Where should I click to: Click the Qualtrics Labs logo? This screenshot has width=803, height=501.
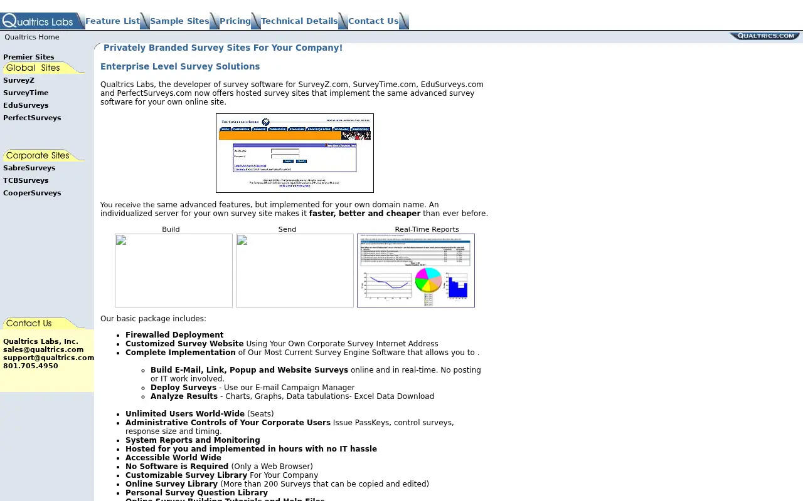tap(38, 21)
